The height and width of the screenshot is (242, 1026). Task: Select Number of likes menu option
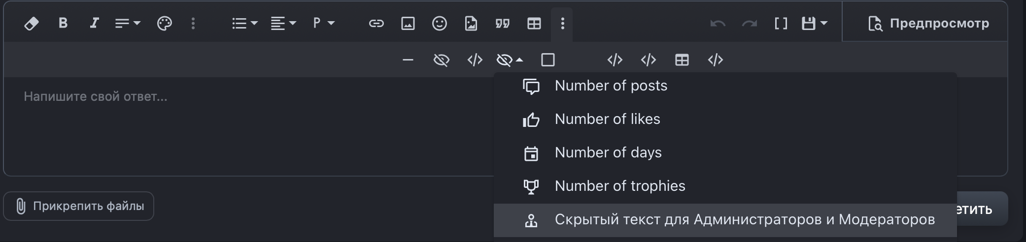[607, 119]
